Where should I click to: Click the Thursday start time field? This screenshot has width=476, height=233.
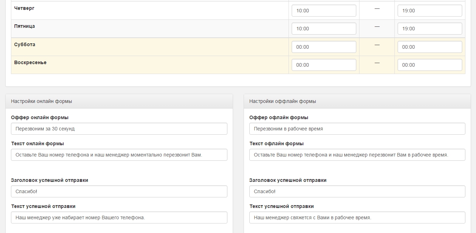point(324,11)
